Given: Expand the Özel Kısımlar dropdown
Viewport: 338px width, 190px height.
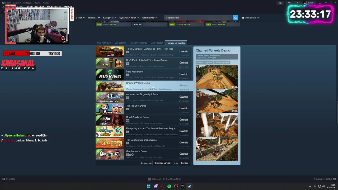Looking at the screenshot, I should tap(150, 18).
